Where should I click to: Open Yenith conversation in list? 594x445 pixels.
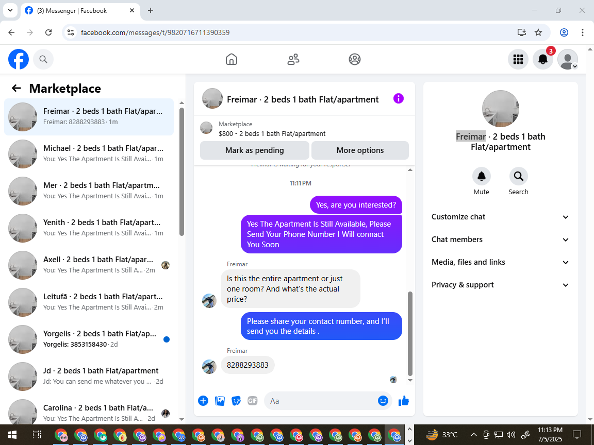[x=89, y=228]
